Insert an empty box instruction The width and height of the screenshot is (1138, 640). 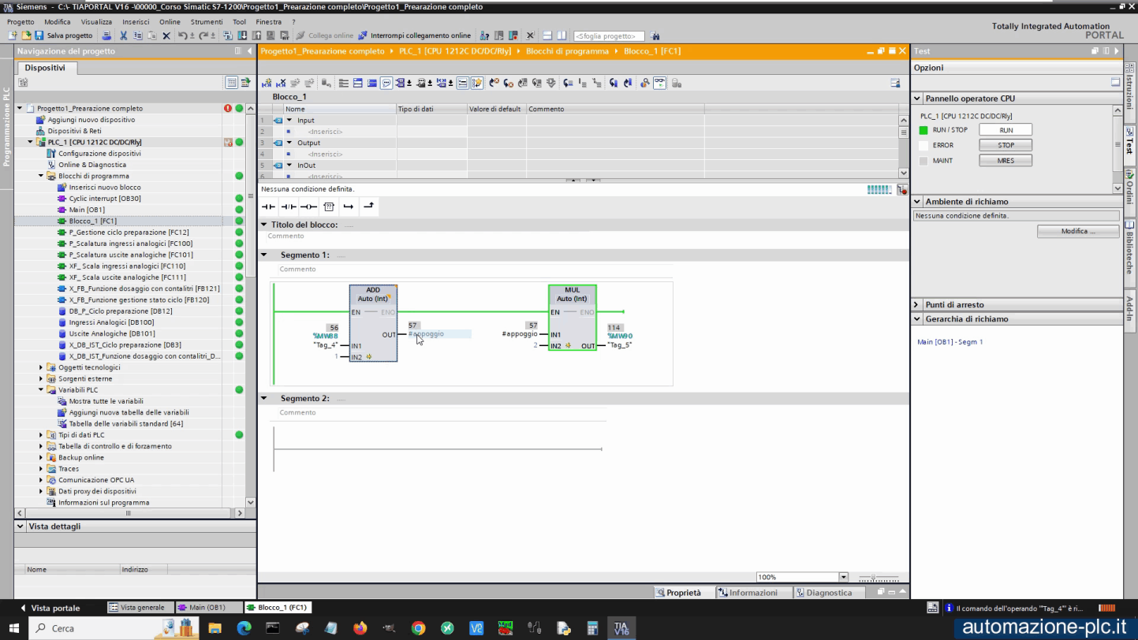[x=329, y=207]
